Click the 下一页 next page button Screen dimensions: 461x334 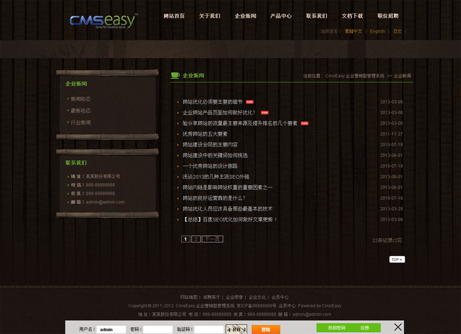pyautogui.click(x=212, y=239)
